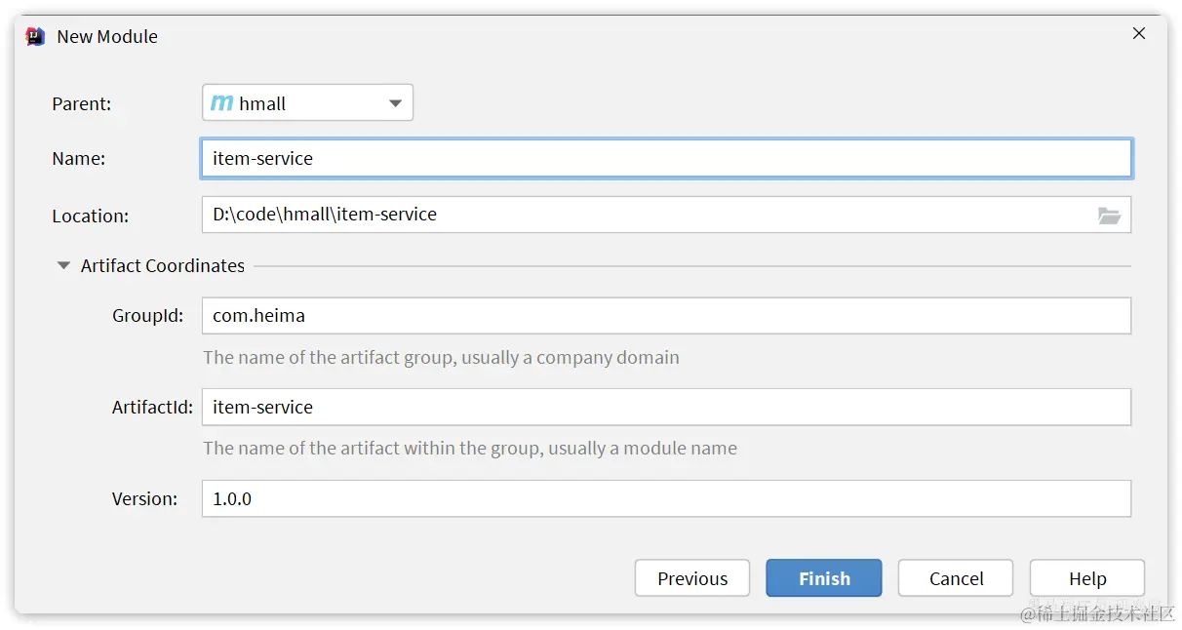Open the Help button

click(x=1087, y=578)
